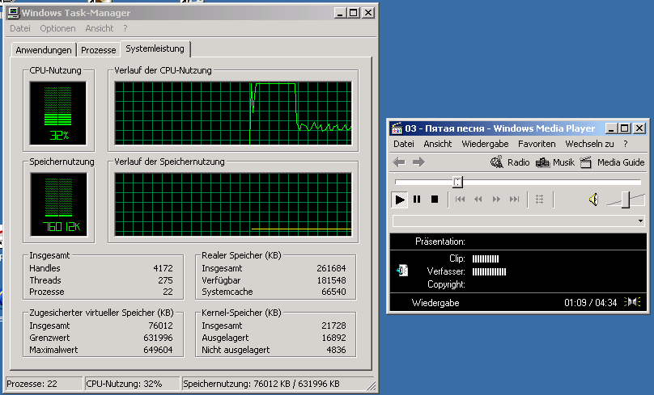
Task: Stop playback with the square Stop button
Action: tap(434, 199)
